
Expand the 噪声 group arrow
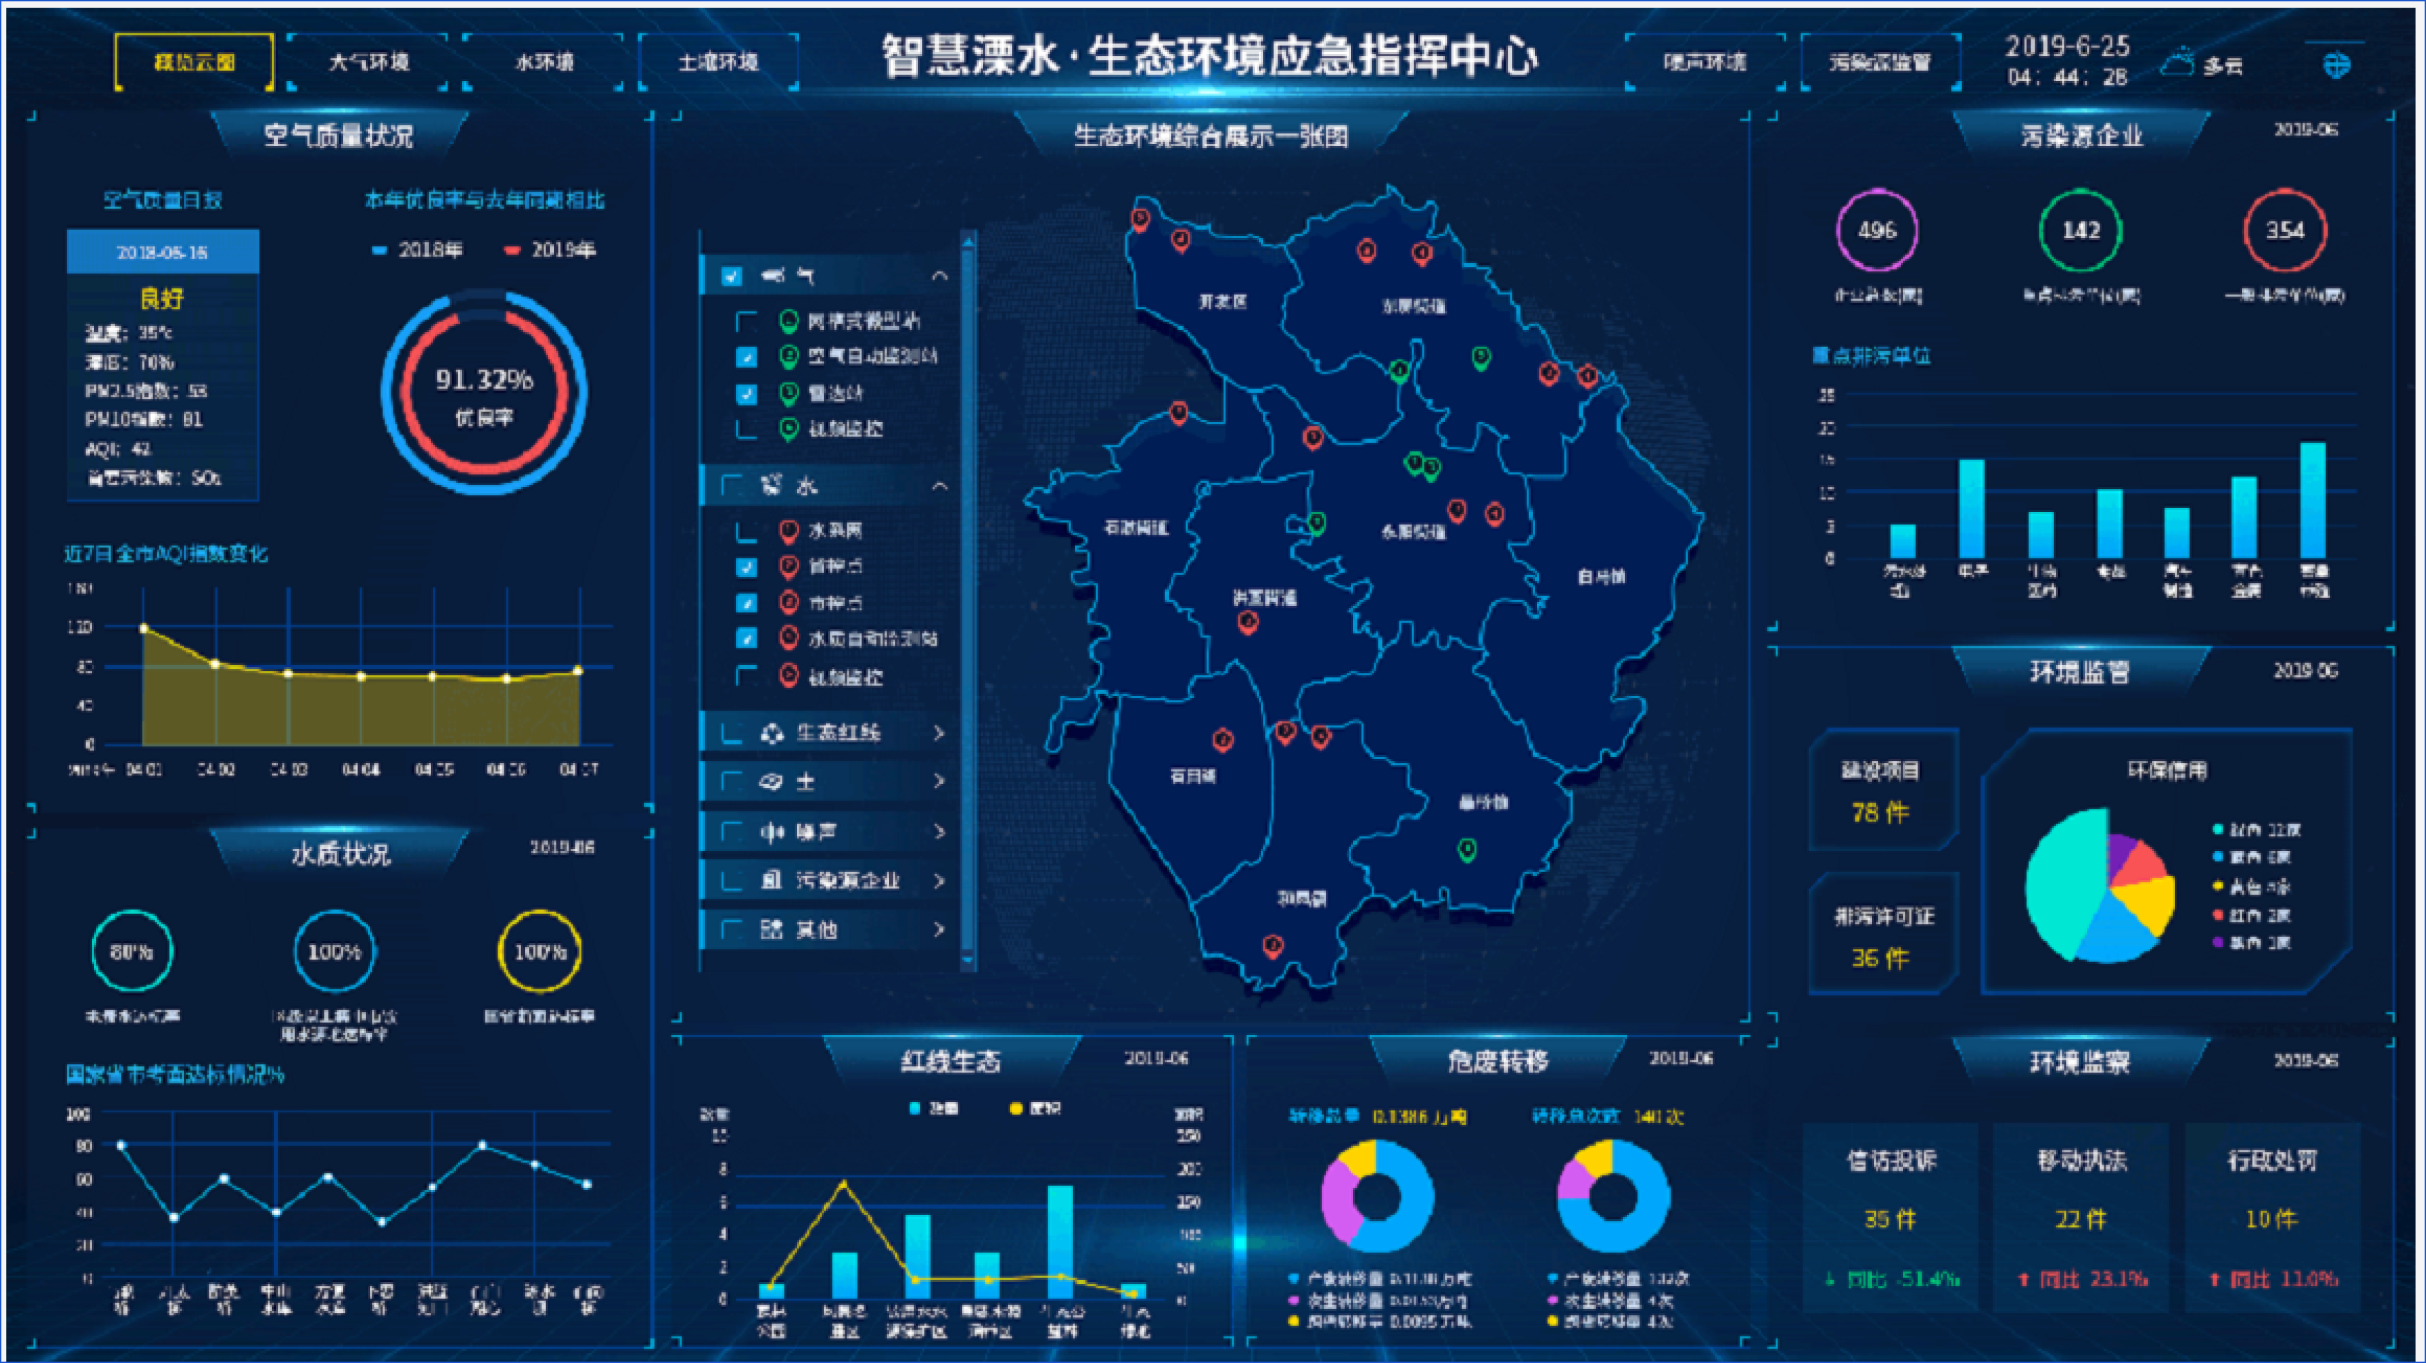(939, 832)
